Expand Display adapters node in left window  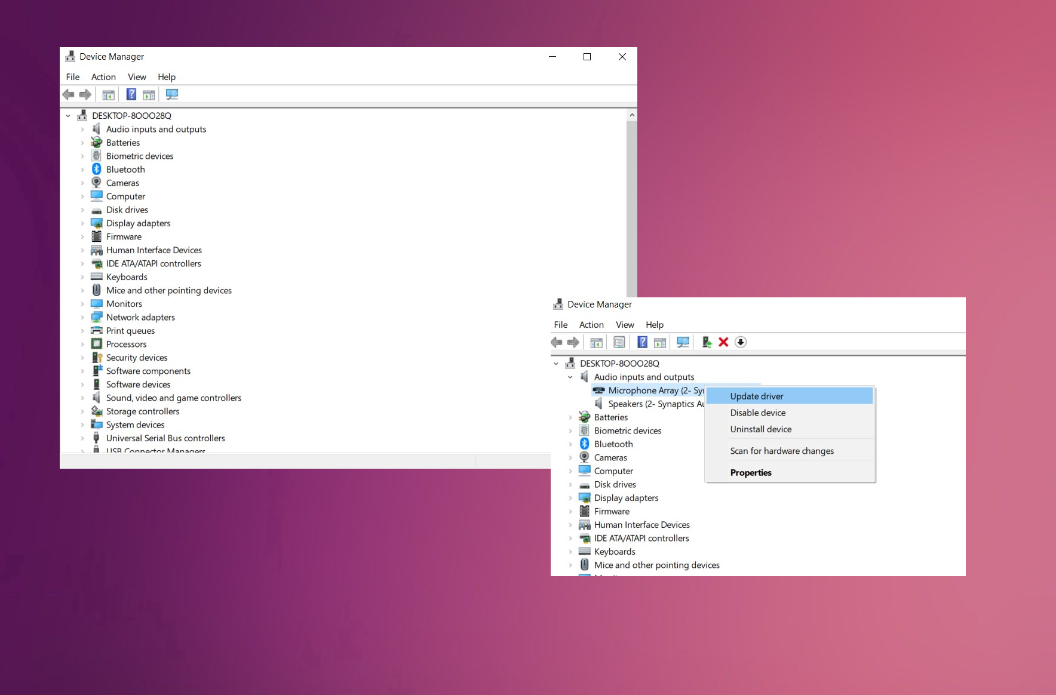click(82, 223)
